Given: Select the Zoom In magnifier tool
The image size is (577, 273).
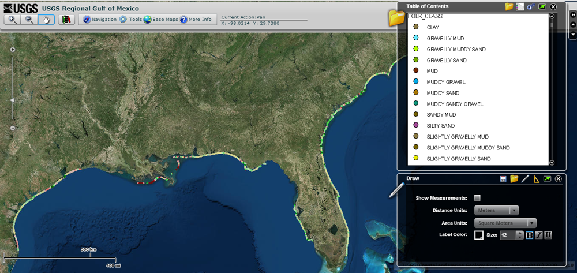Looking at the screenshot, I should click(13, 20).
